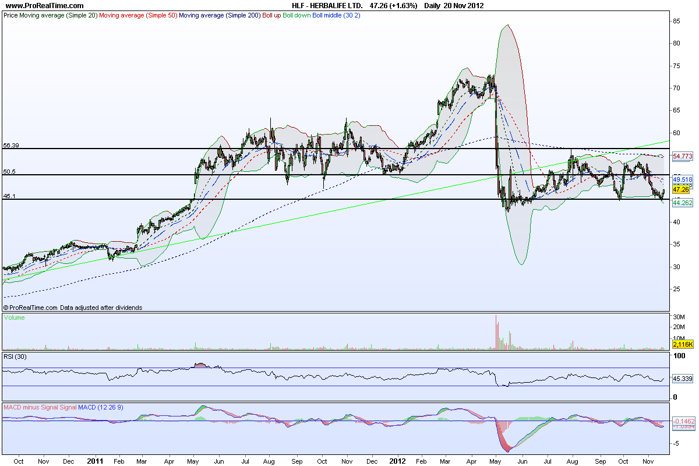Image resolution: width=699 pixels, height=466 pixels.
Task: Click the 65 mark on the price axis
Action: pos(676,110)
